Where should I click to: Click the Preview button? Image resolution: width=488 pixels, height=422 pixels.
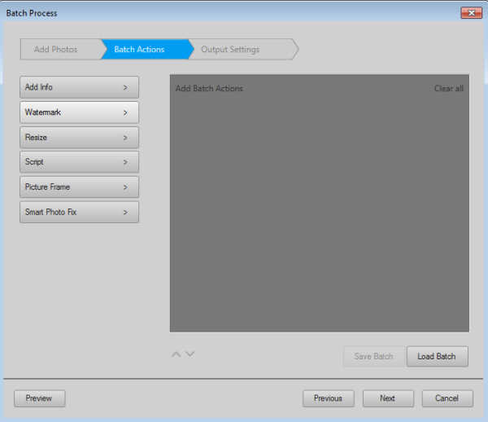click(39, 398)
